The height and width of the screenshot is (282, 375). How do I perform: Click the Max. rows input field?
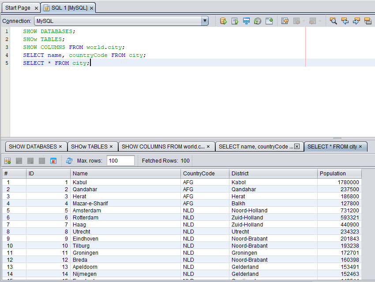coord(120,161)
